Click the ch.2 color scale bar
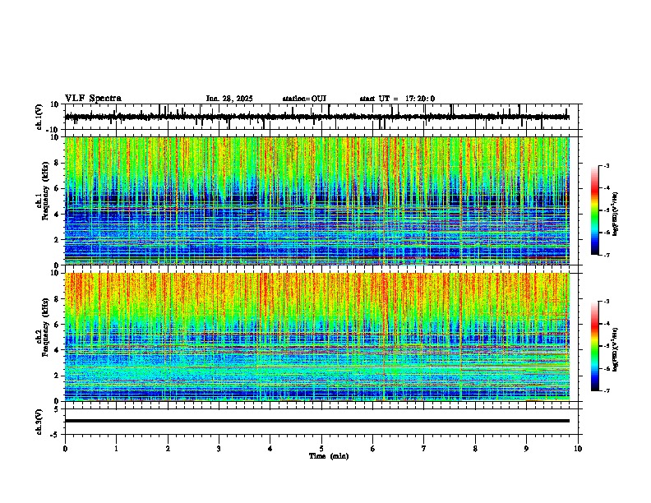 [x=595, y=346]
